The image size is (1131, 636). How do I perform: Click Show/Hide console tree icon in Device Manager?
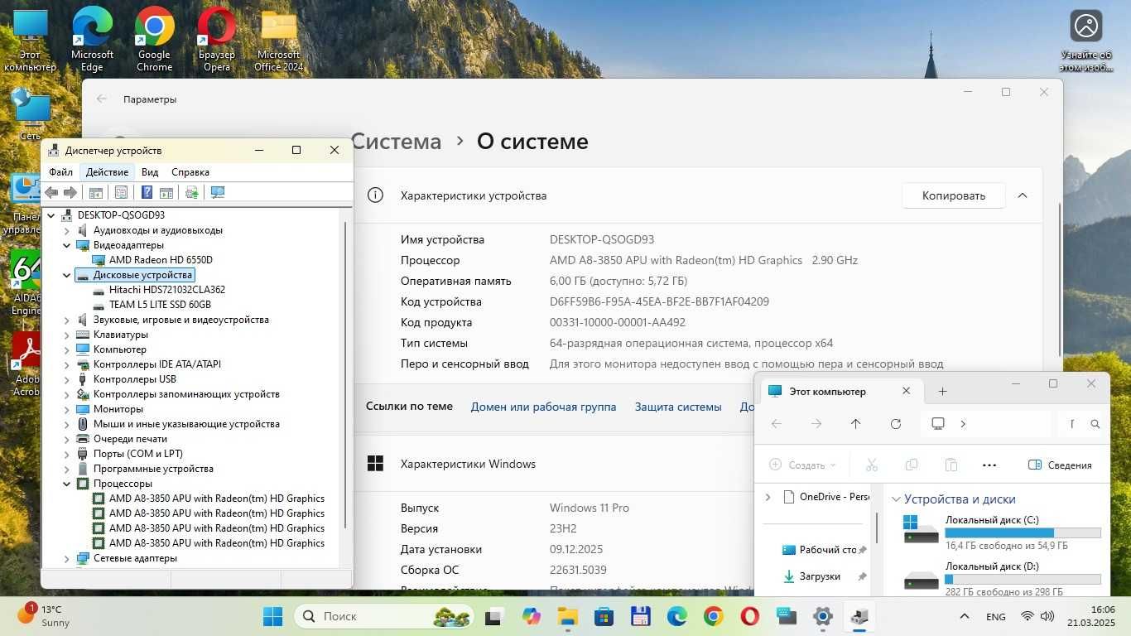96,192
